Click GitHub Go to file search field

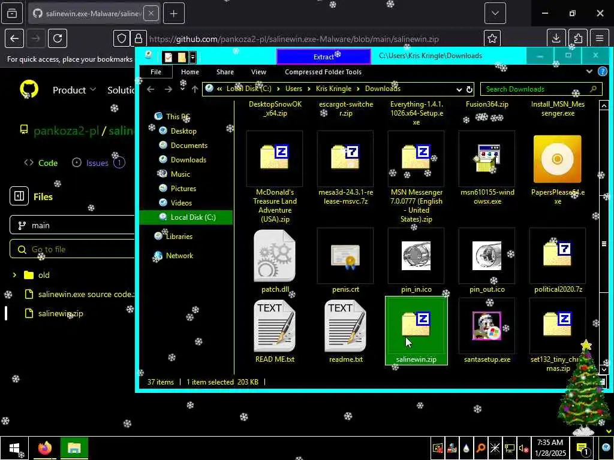(73, 249)
